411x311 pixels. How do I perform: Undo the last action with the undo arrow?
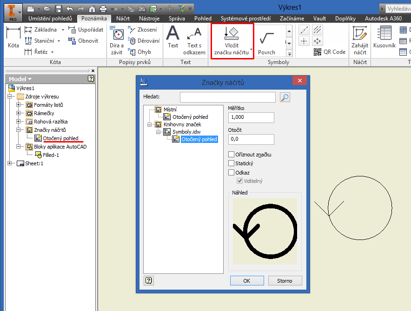point(69,9)
